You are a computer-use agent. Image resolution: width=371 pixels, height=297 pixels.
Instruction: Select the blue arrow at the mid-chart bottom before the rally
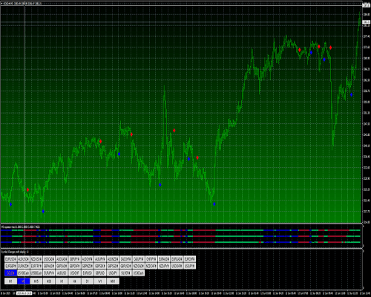(x=214, y=204)
